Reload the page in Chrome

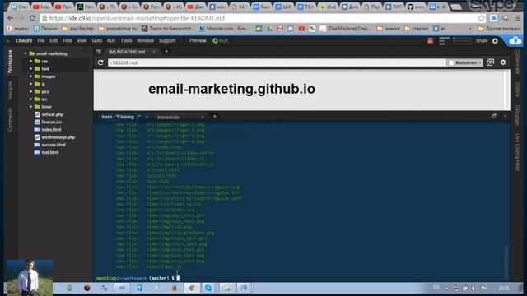(x=32, y=18)
